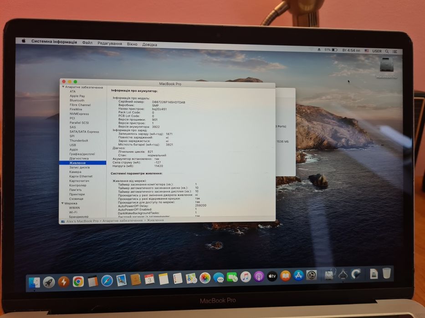Select Запис дисків in sidebar
Image resolution: width=425 pixels, height=318 pixels.
tap(79, 167)
